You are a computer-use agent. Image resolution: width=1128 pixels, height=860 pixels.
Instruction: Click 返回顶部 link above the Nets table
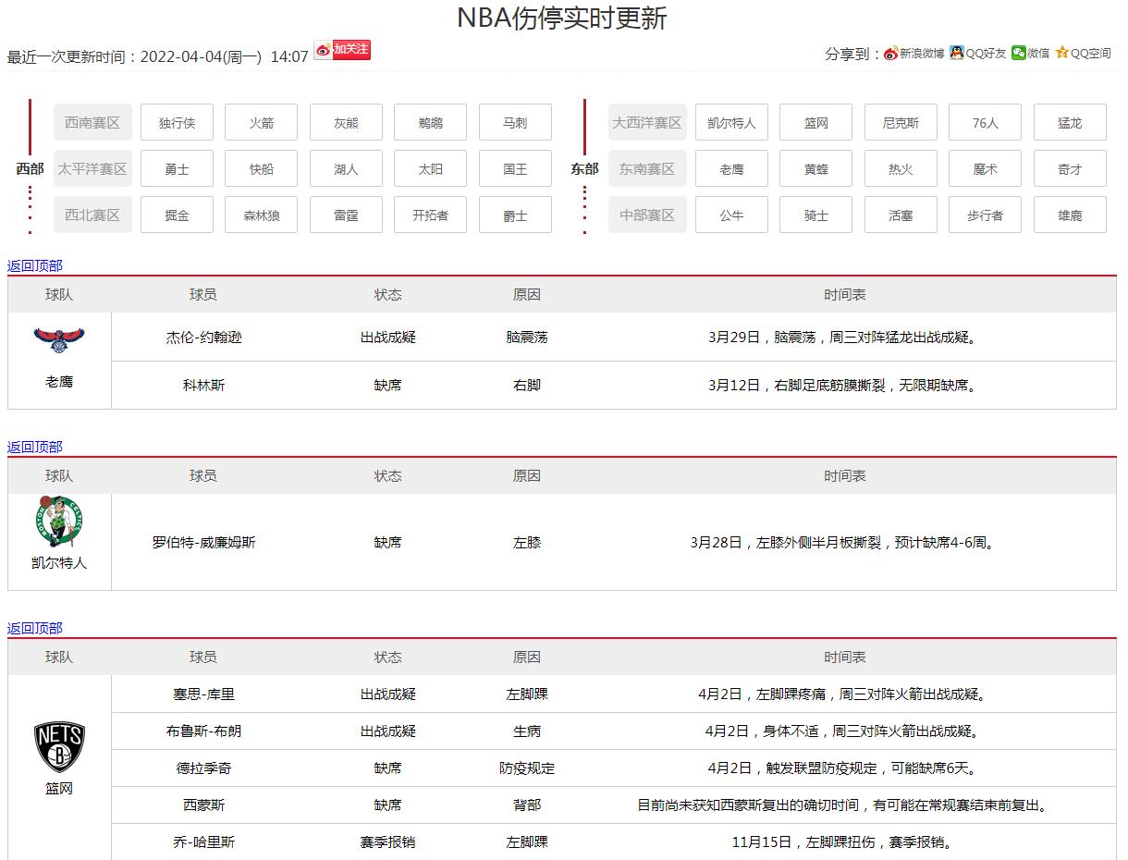[x=35, y=628]
